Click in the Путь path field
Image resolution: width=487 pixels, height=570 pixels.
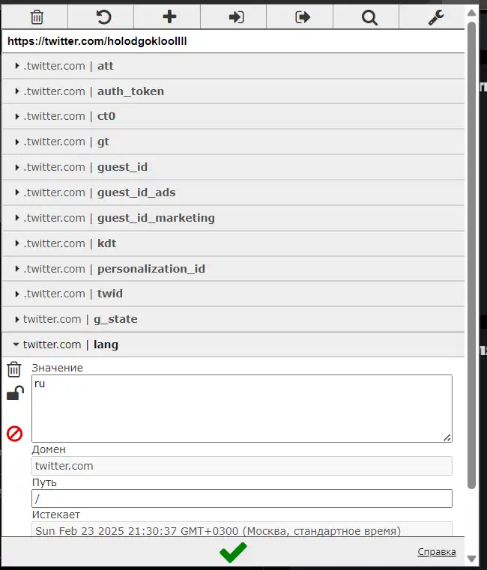click(242, 498)
